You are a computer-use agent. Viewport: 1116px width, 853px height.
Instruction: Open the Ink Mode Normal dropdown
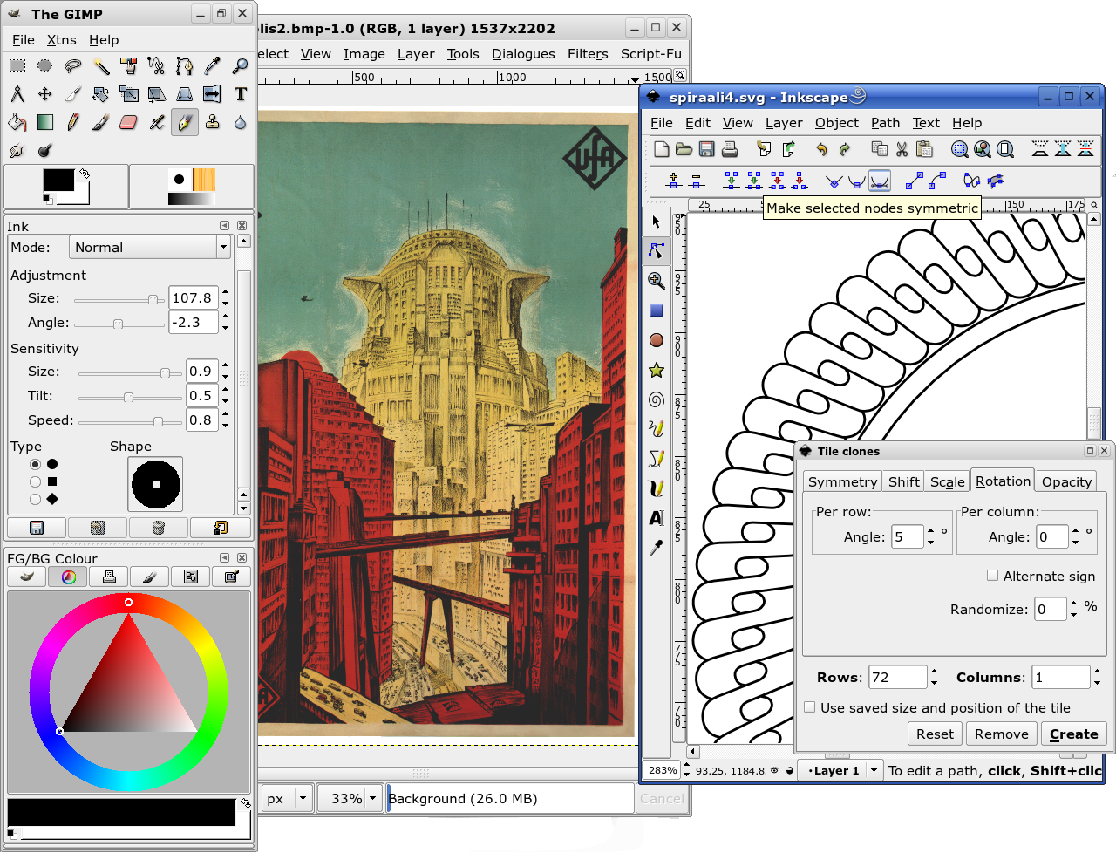click(x=149, y=248)
